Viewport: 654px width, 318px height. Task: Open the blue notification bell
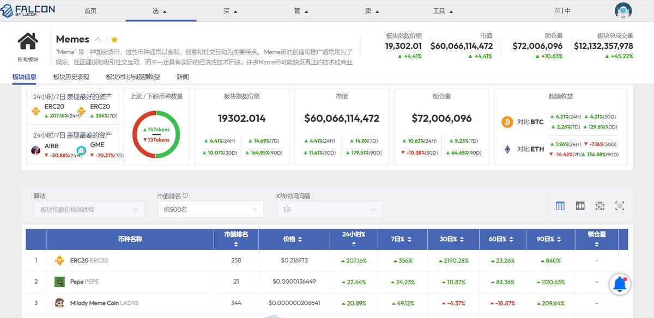pyautogui.click(x=620, y=284)
